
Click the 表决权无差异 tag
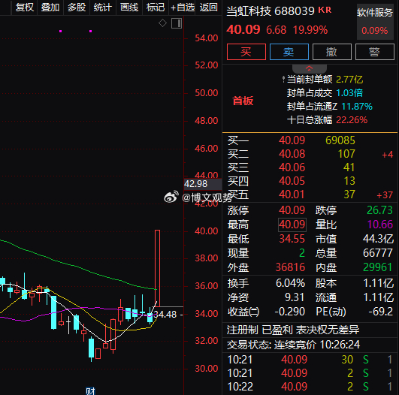(x=328, y=330)
